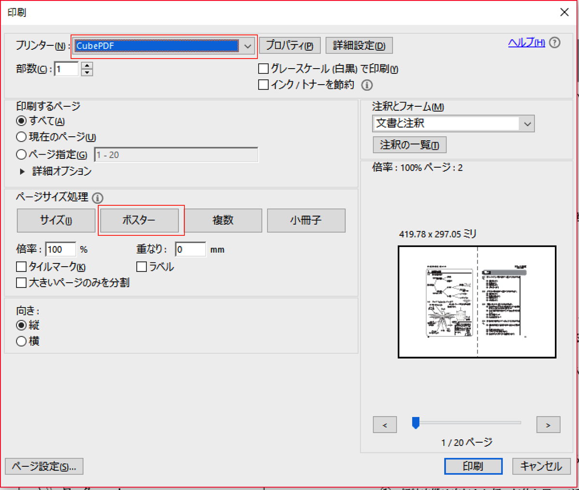Click the プロパティ button

(290, 45)
